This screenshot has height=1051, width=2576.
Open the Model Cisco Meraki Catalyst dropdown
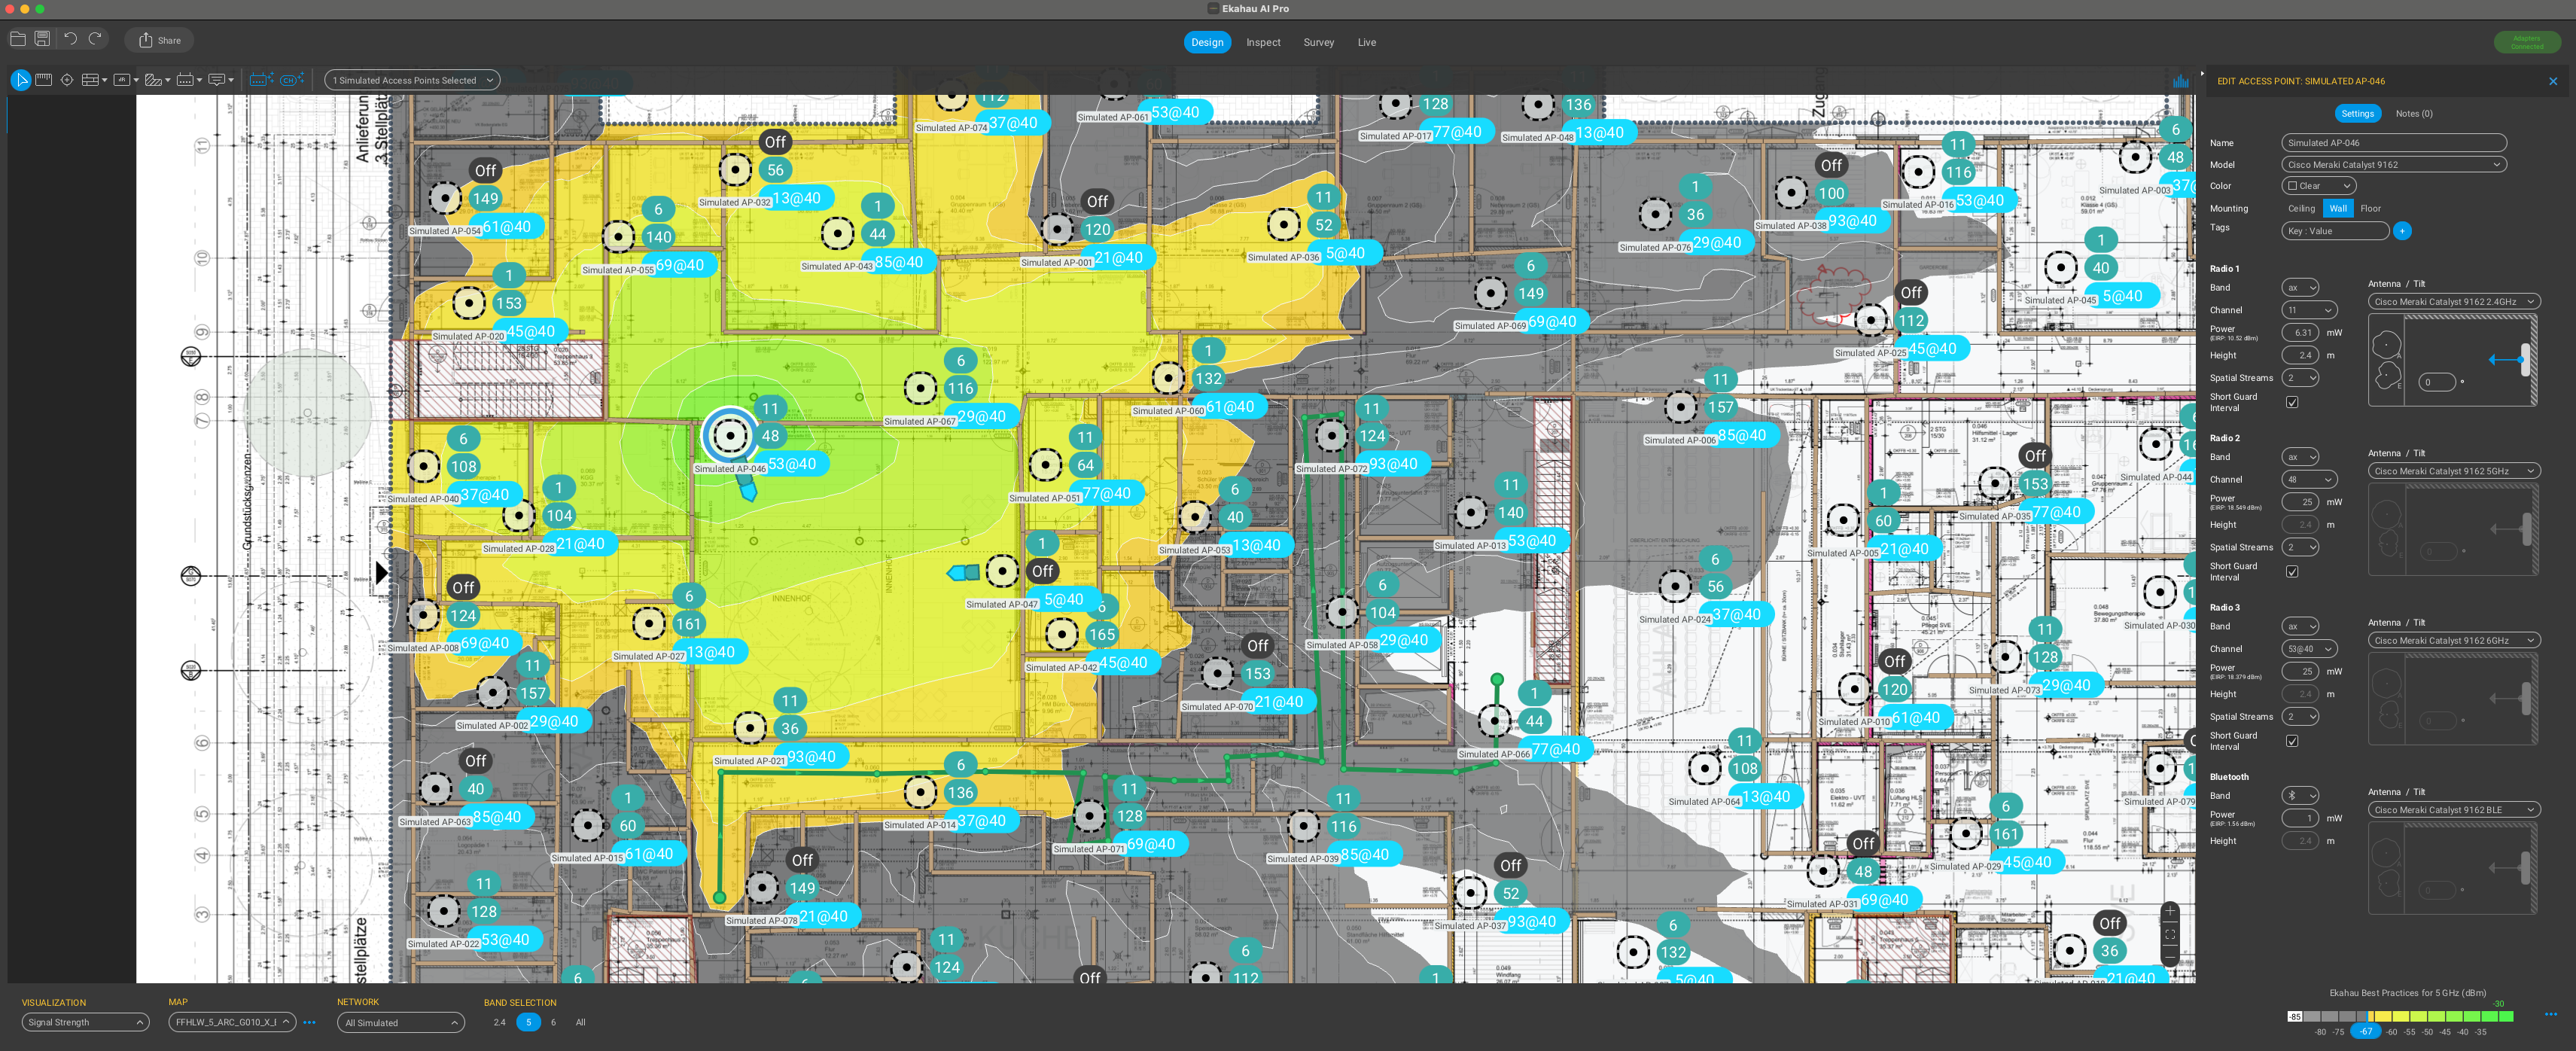coord(2393,165)
